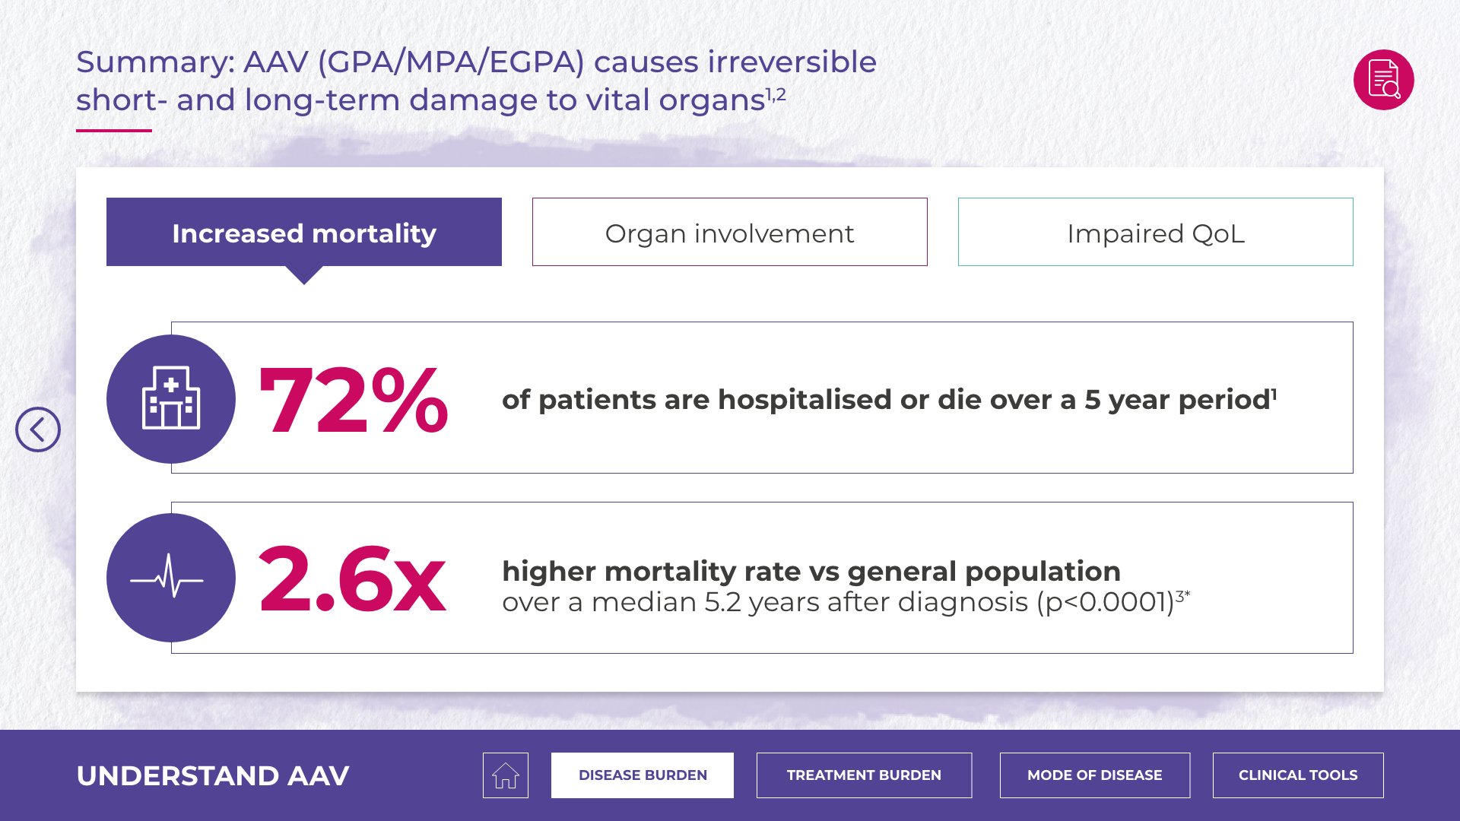Click the UNDERSTAND AAV title
This screenshot has height=821, width=1460.
pyautogui.click(x=213, y=775)
